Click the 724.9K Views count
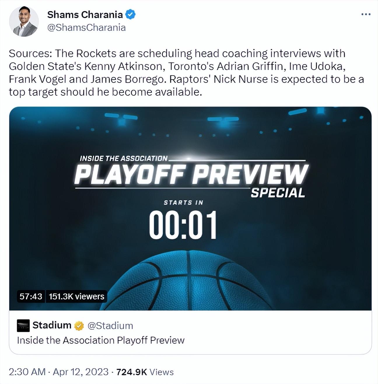Image resolution: width=378 pixels, height=384 pixels. [x=145, y=372]
